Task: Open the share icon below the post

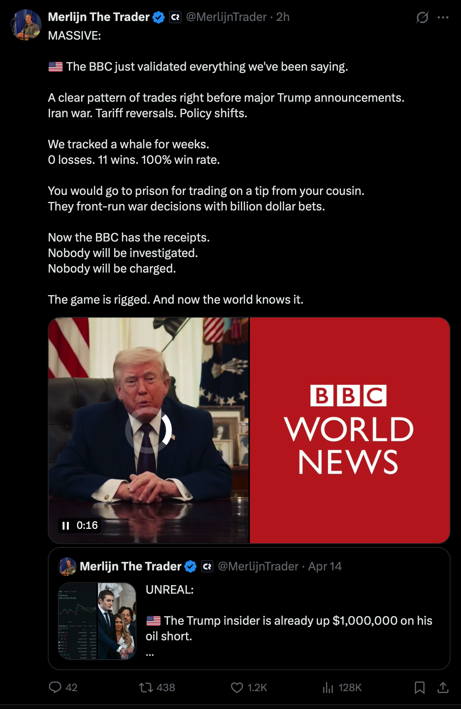Action: pos(443,688)
